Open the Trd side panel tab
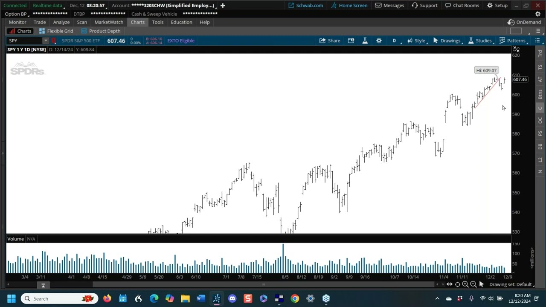This screenshot has width=546, height=307. pyautogui.click(x=540, y=54)
